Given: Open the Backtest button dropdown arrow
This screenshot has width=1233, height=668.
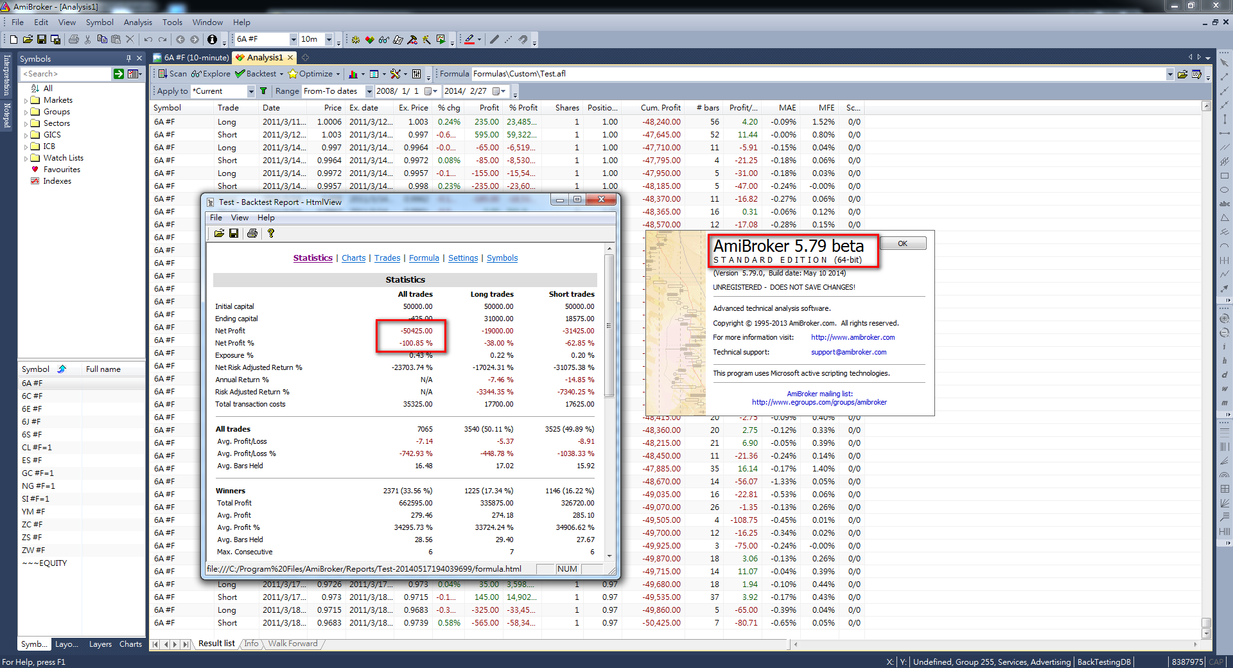Looking at the screenshot, I should click(281, 74).
